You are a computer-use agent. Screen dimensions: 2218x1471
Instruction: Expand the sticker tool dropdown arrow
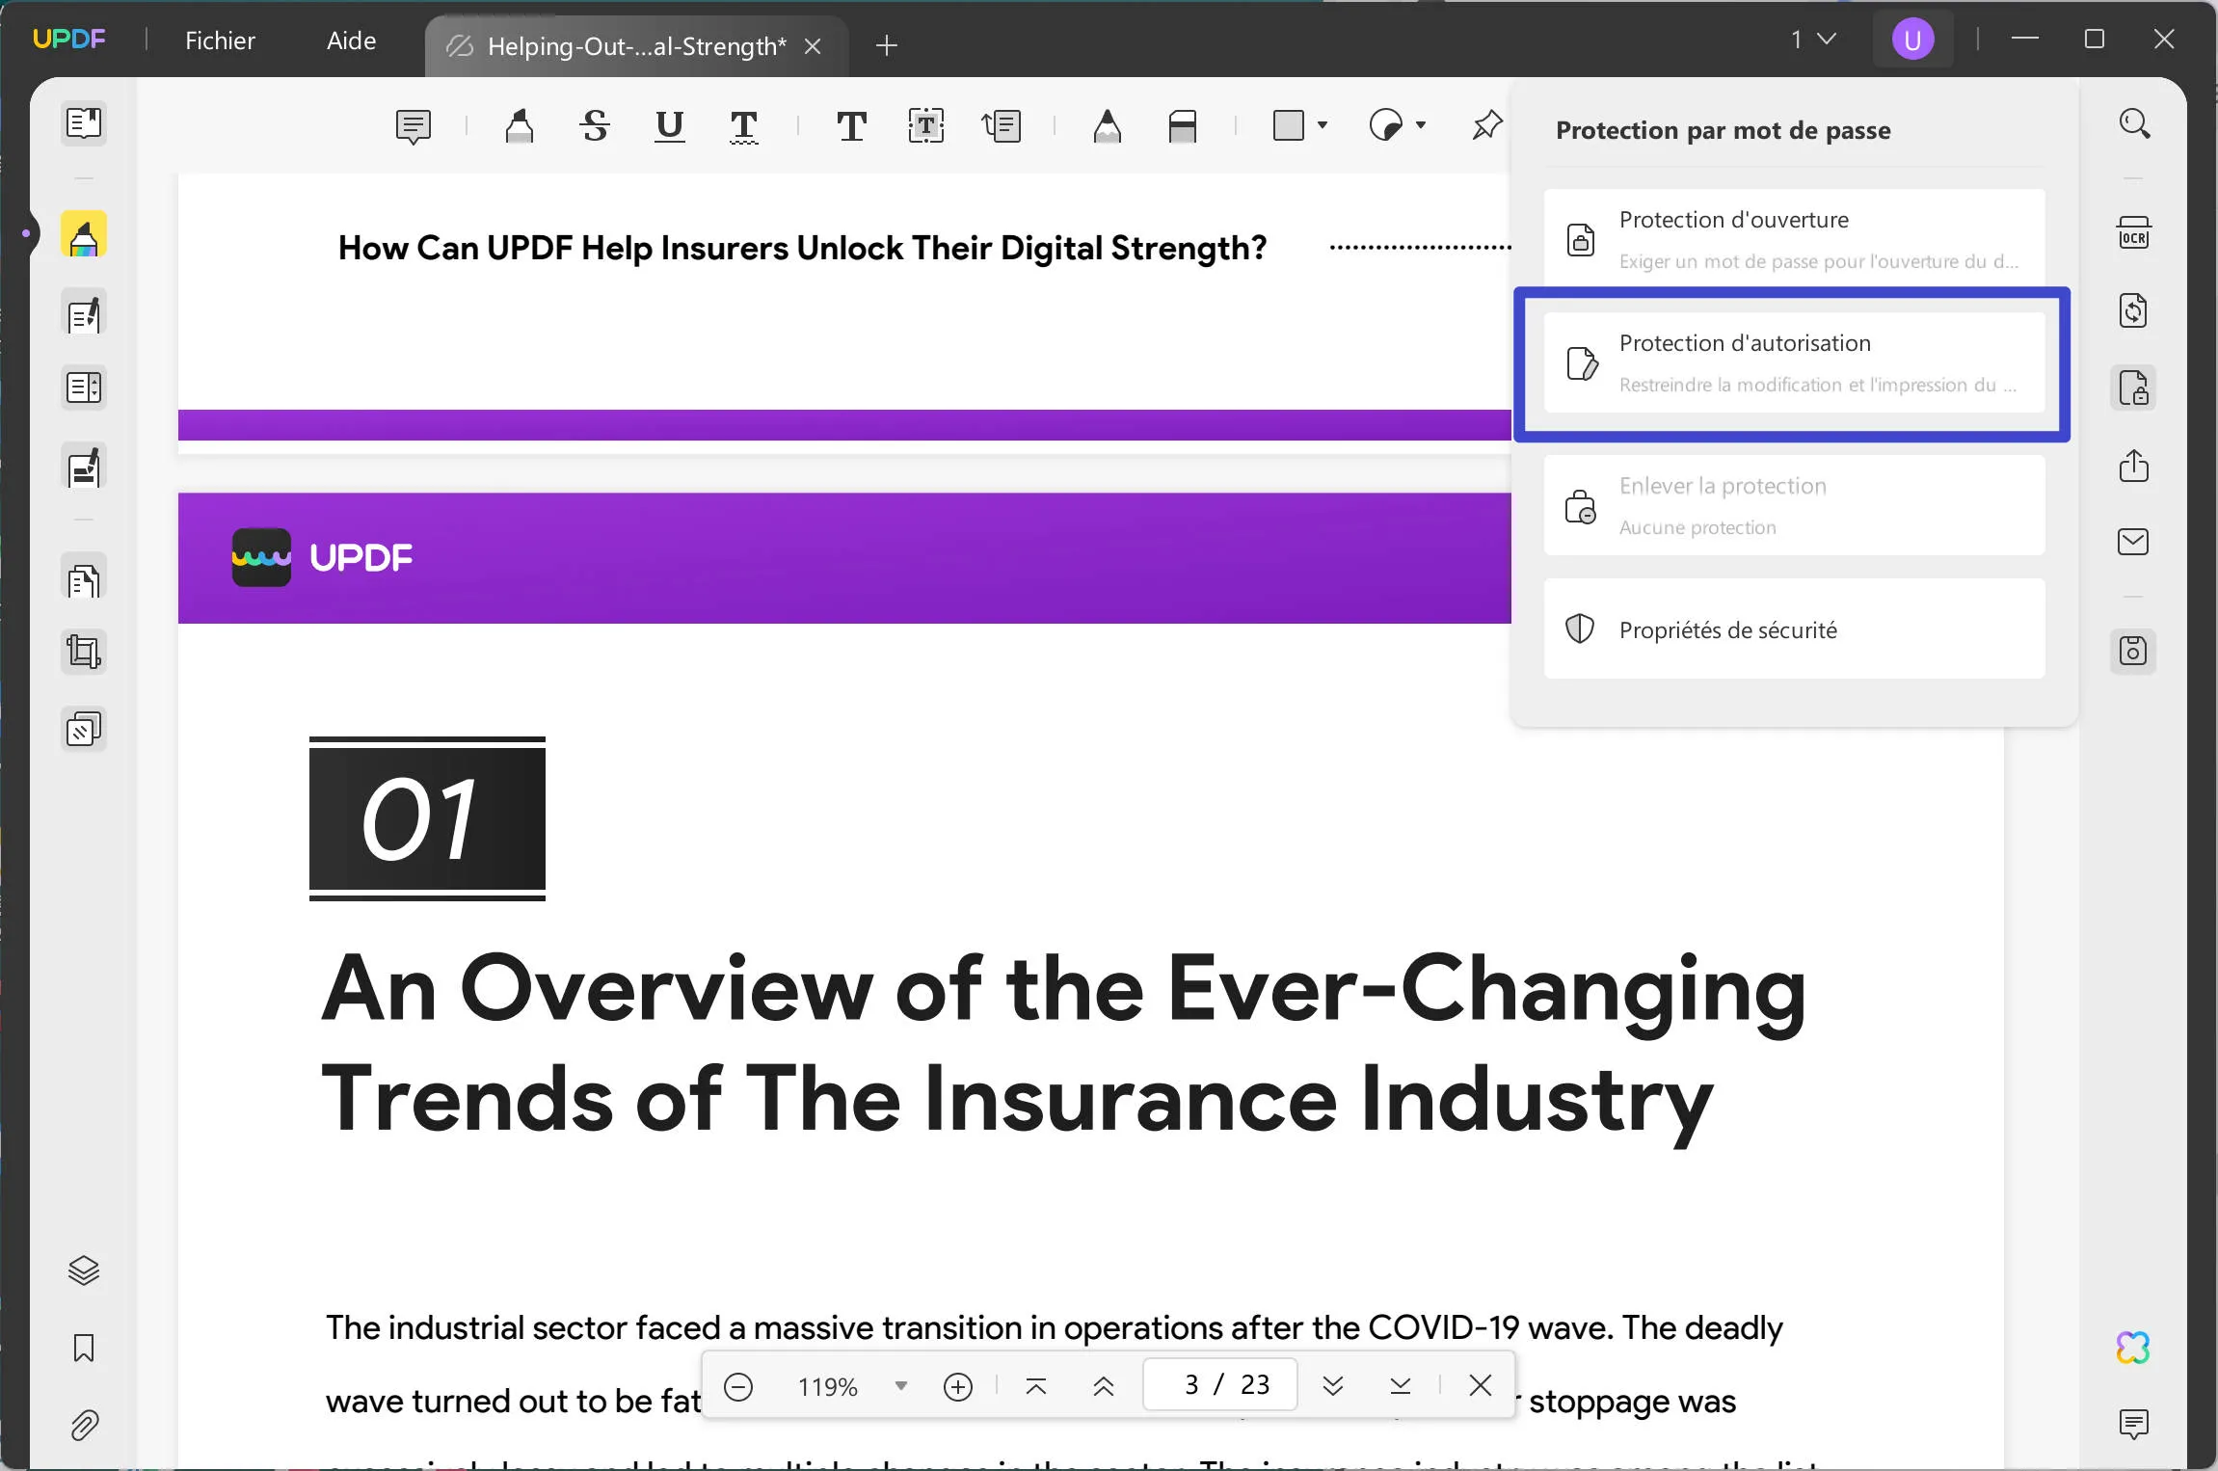click(1420, 125)
